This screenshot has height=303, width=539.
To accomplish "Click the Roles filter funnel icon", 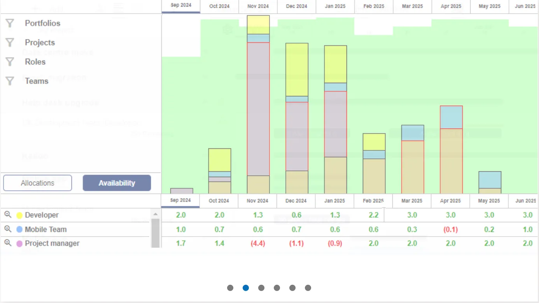I will coord(10,62).
